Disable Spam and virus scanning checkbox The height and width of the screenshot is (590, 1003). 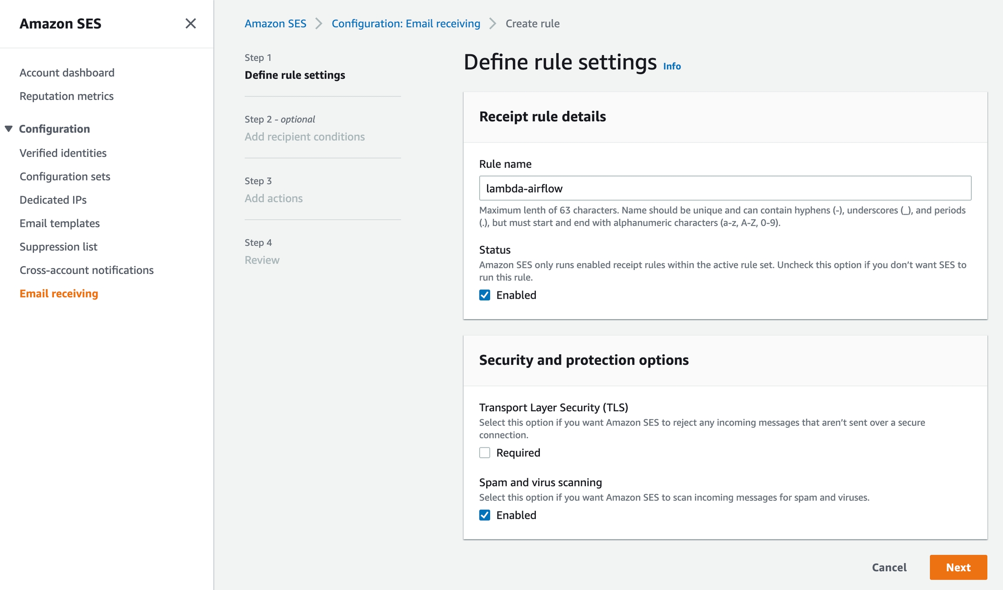[x=485, y=515]
